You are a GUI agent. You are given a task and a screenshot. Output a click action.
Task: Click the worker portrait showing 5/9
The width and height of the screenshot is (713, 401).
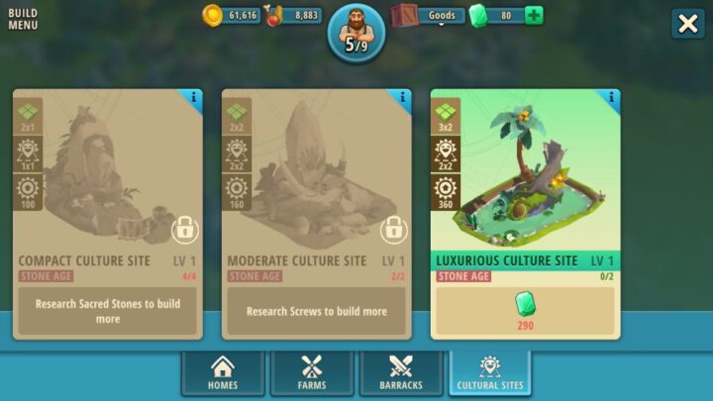pos(356,33)
